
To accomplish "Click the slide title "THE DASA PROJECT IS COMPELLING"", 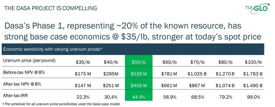I will point(51,8).
